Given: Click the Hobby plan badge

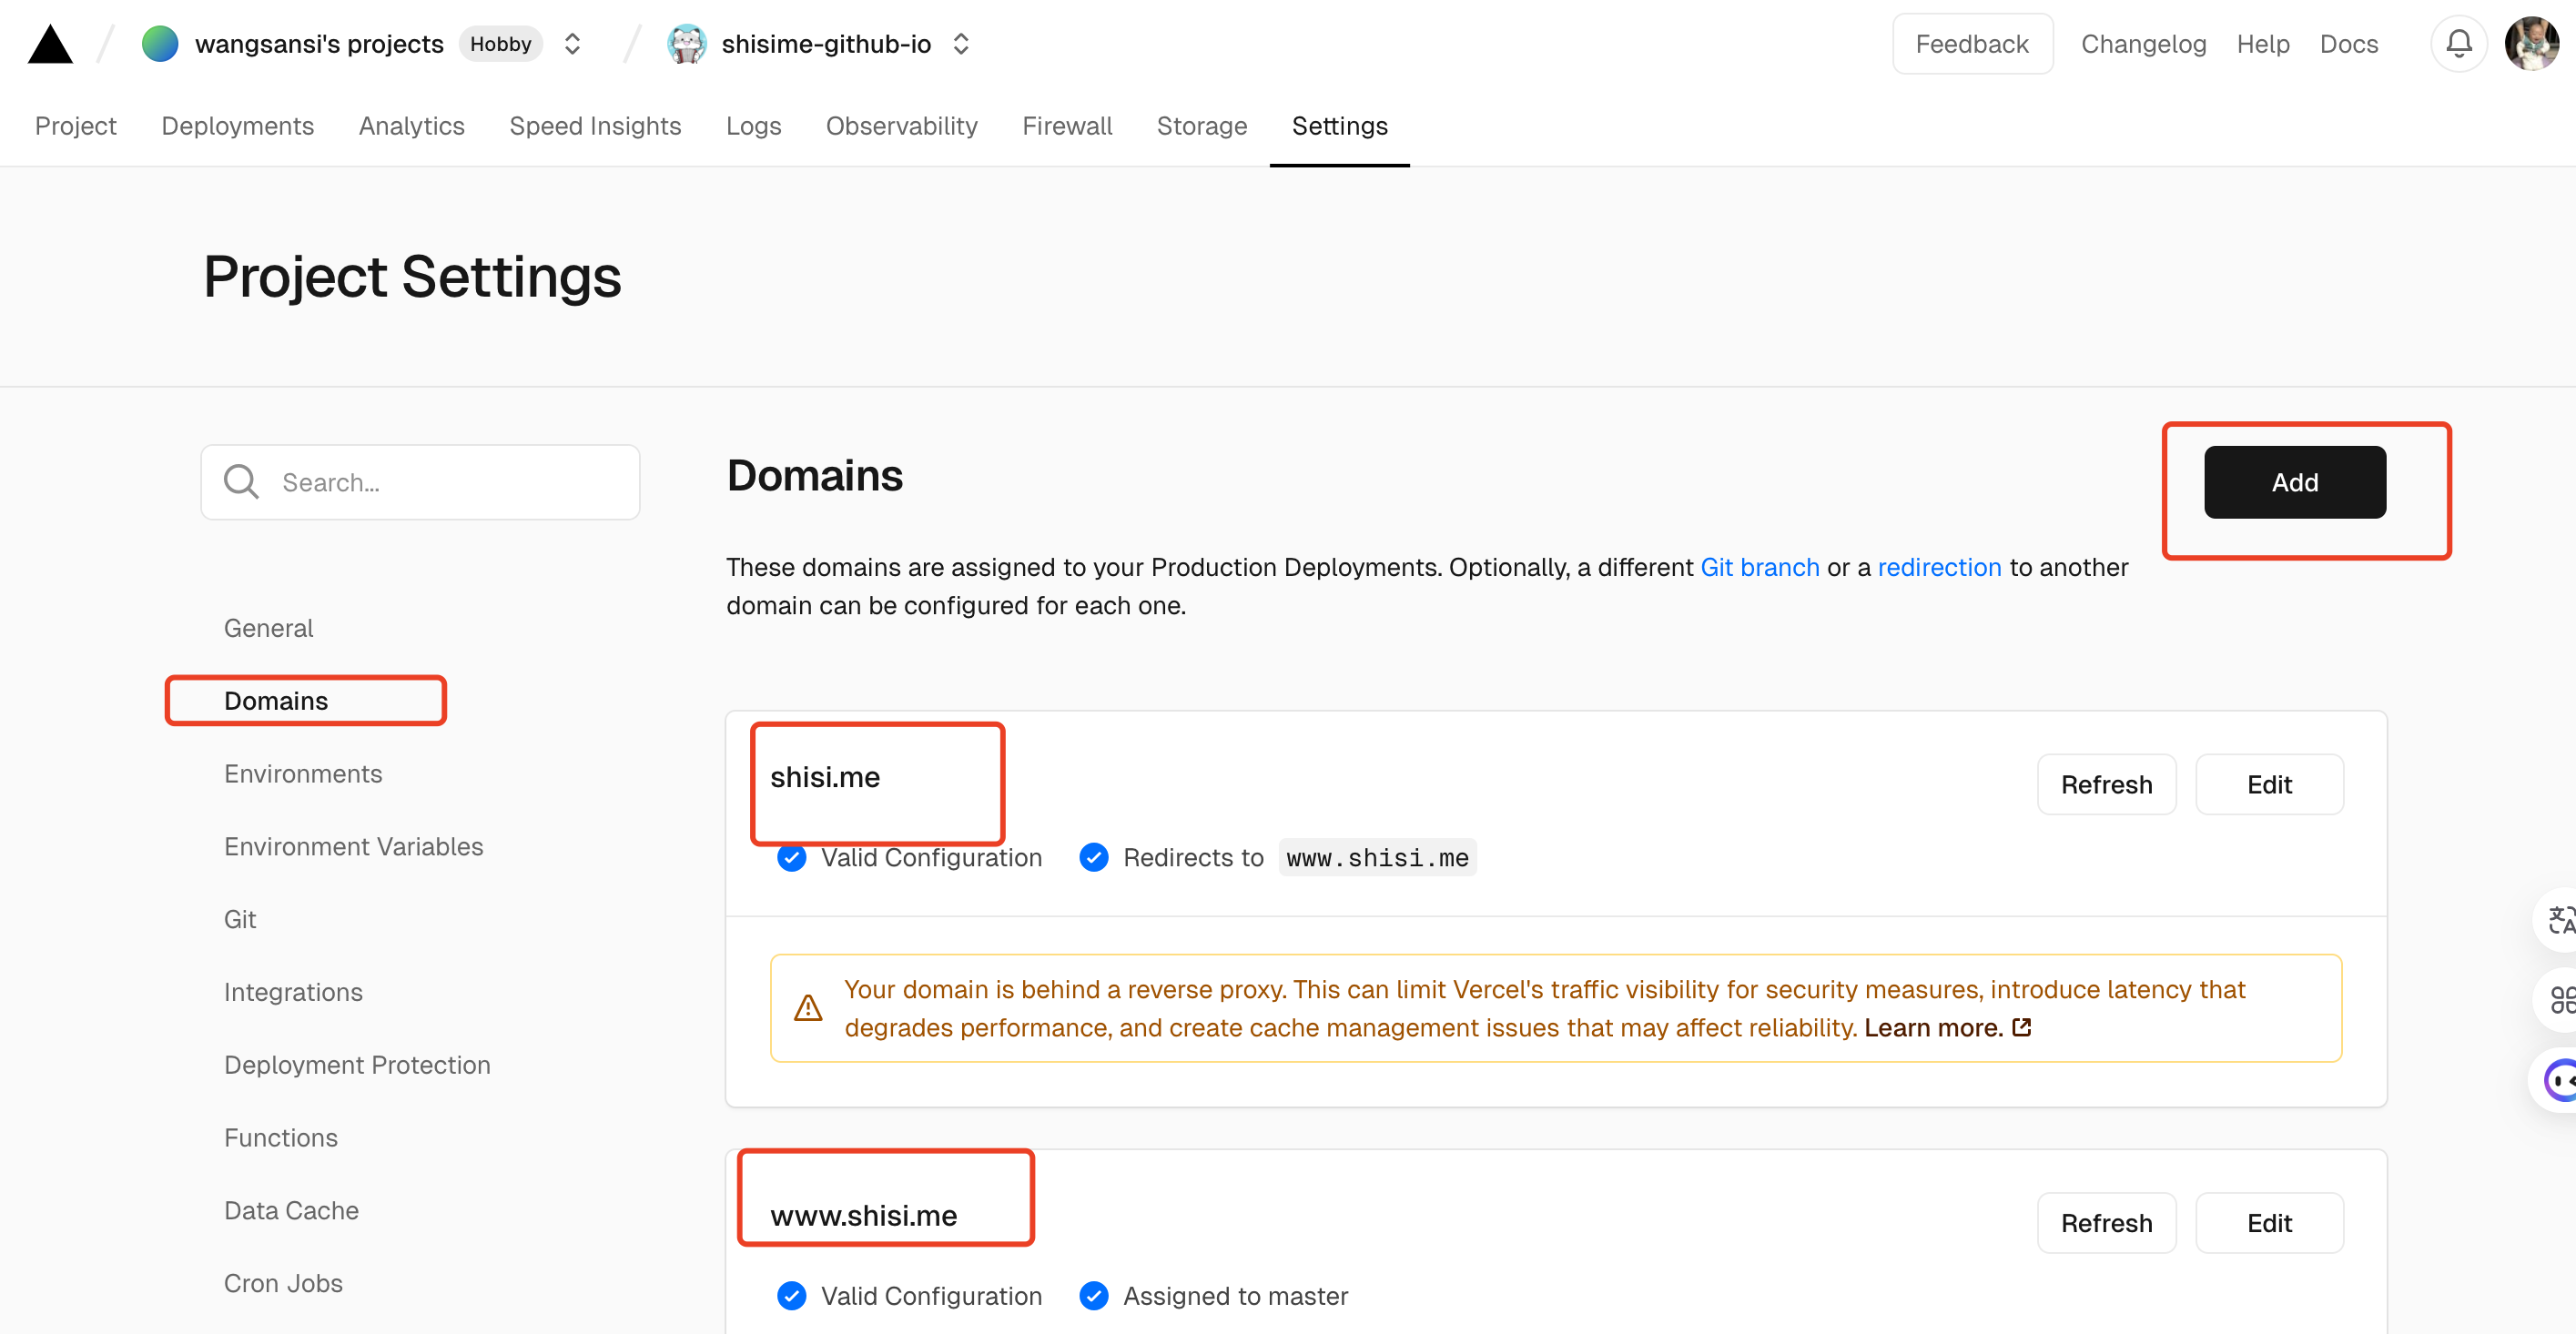Looking at the screenshot, I should pyautogui.click(x=500, y=44).
